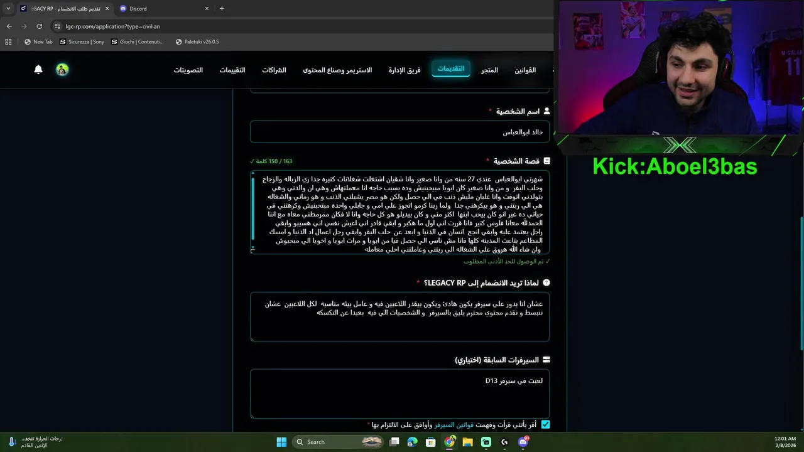Click the question icon beside join question
Image resolution: width=804 pixels, height=452 pixels.
(x=546, y=283)
